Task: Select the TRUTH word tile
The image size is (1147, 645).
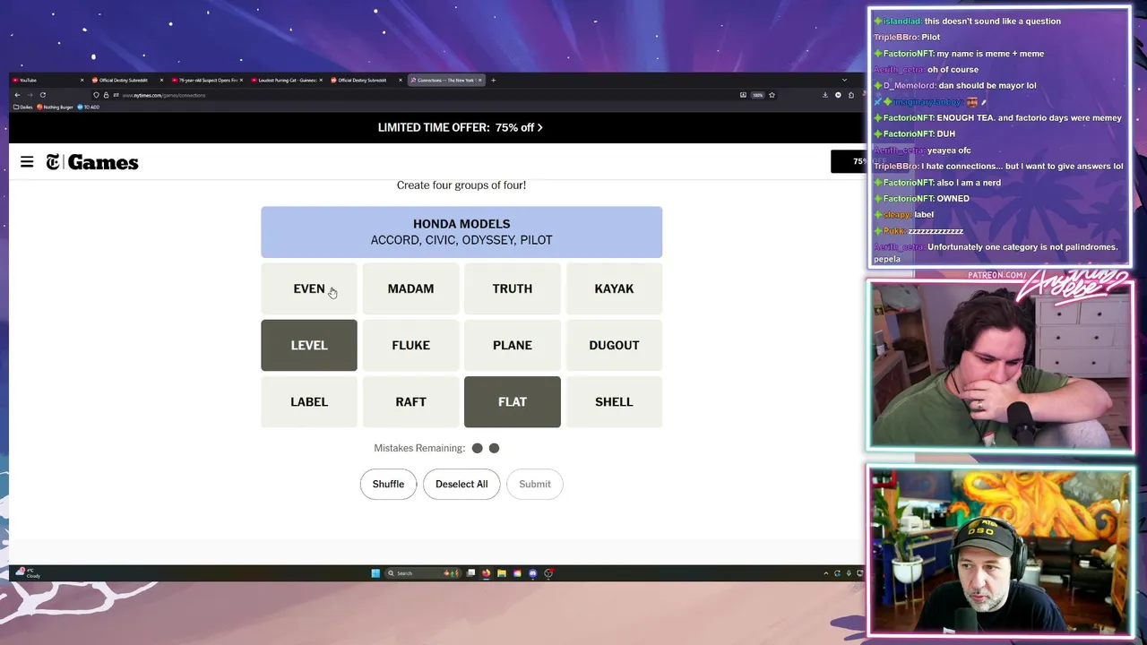Action: 513,288
